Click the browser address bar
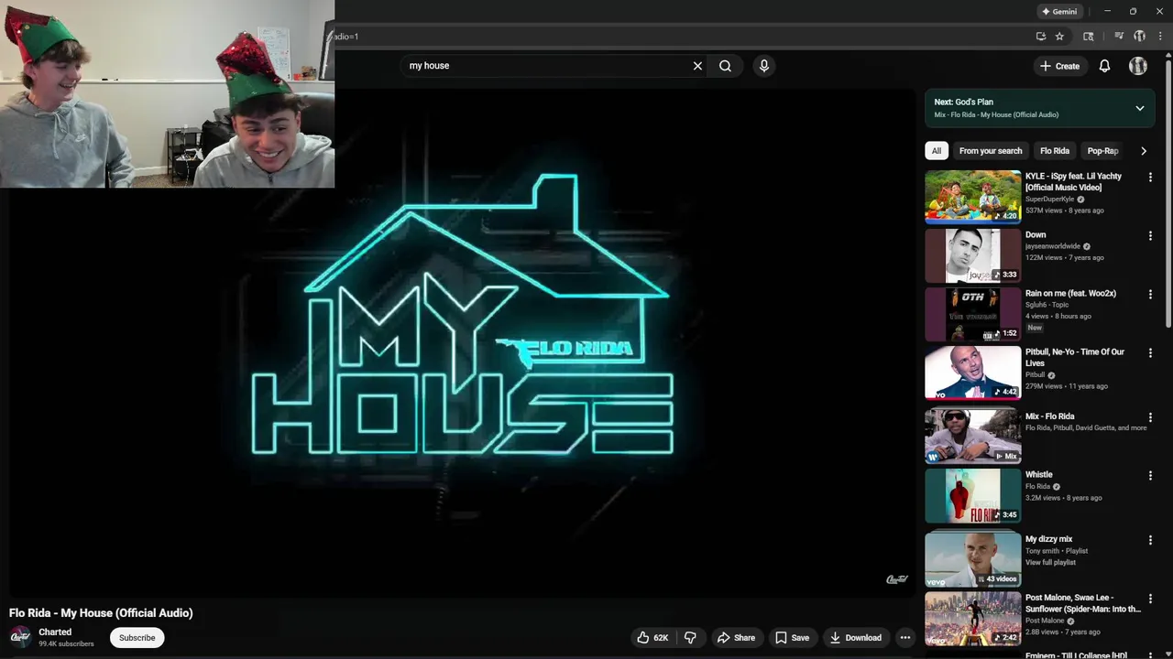The height and width of the screenshot is (659, 1173). (x=678, y=37)
